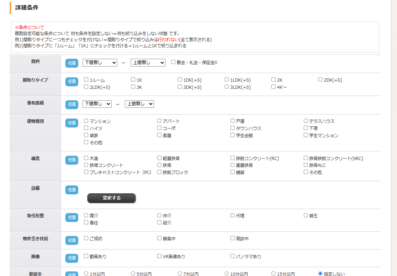Select the 5分以内 walking distance radio button
The width and height of the screenshot is (397, 276).
click(133, 273)
